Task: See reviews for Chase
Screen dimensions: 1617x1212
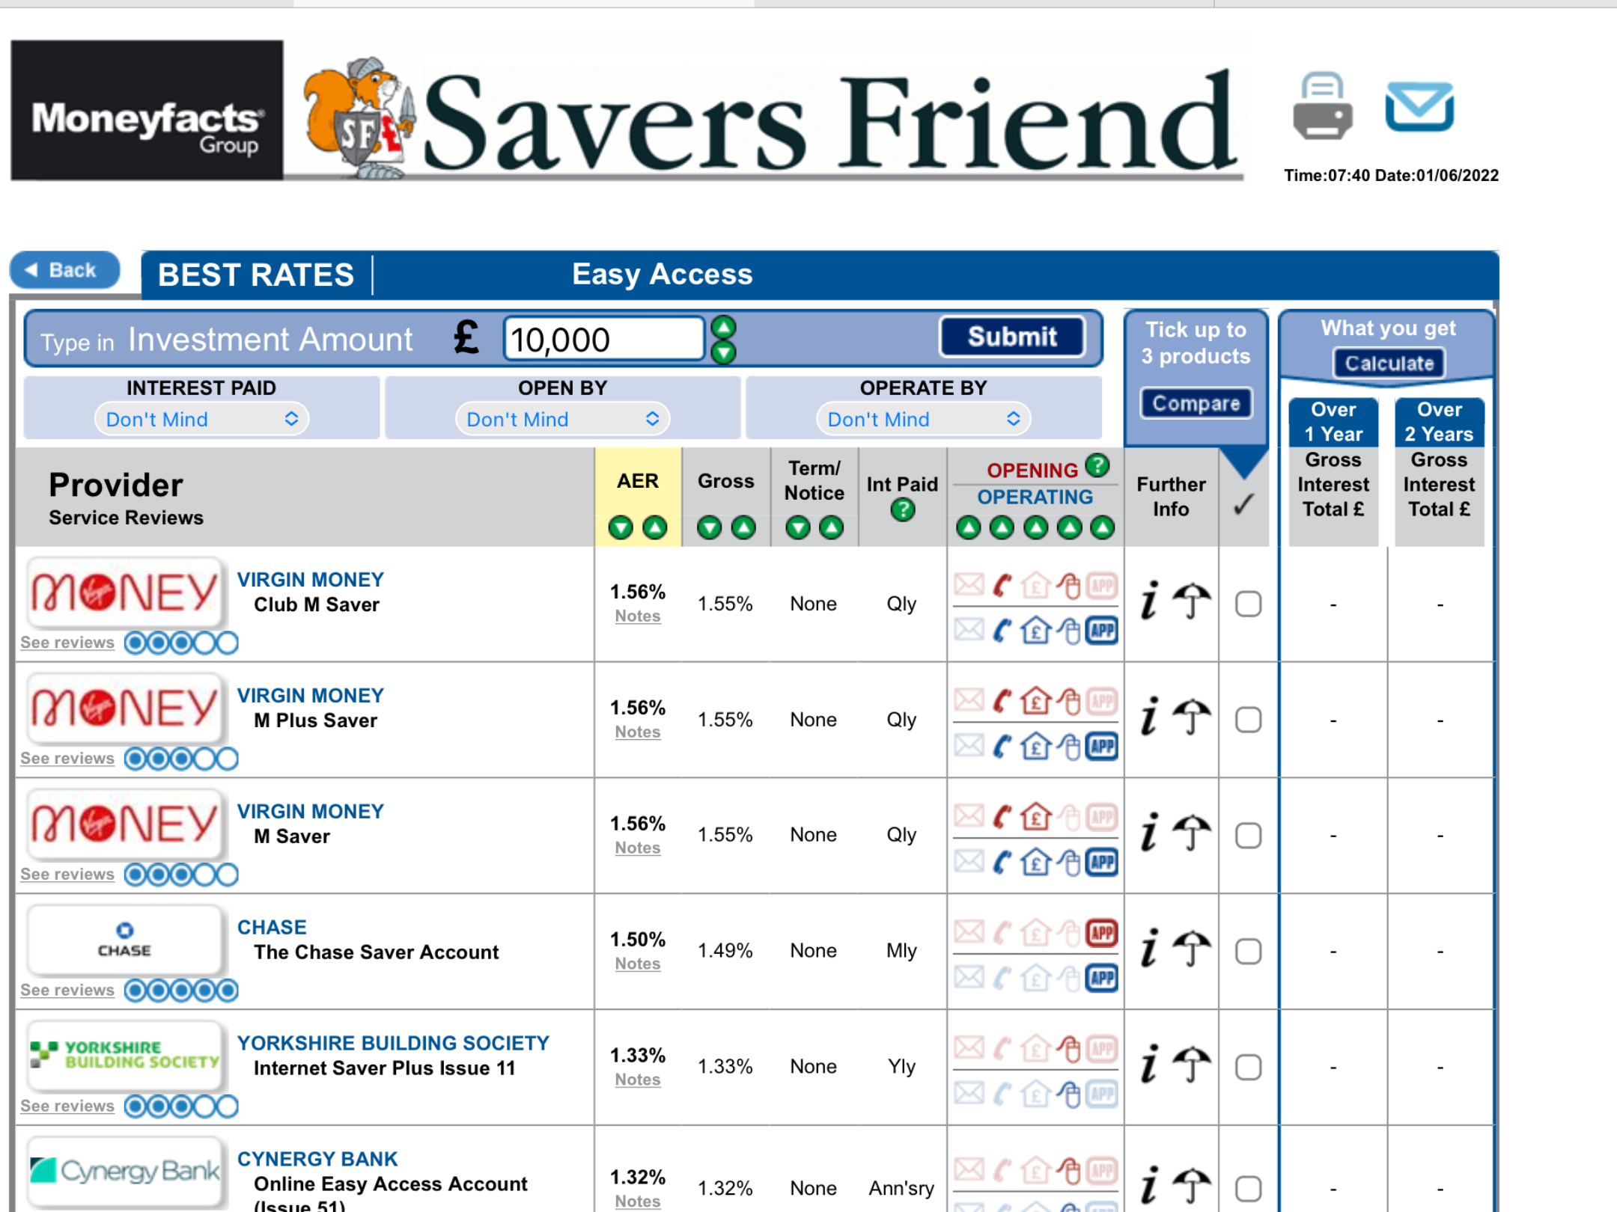Action: pos(67,991)
